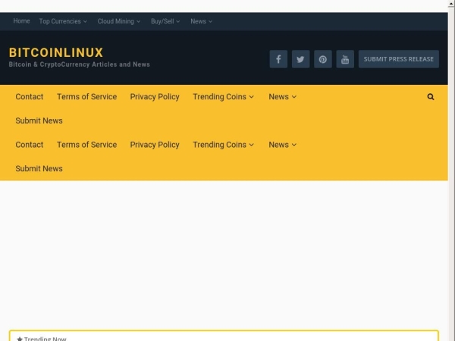Viewport: 455px width, 341px height.
Task: Open Terms of Service in second menu row
Action: 86,145
